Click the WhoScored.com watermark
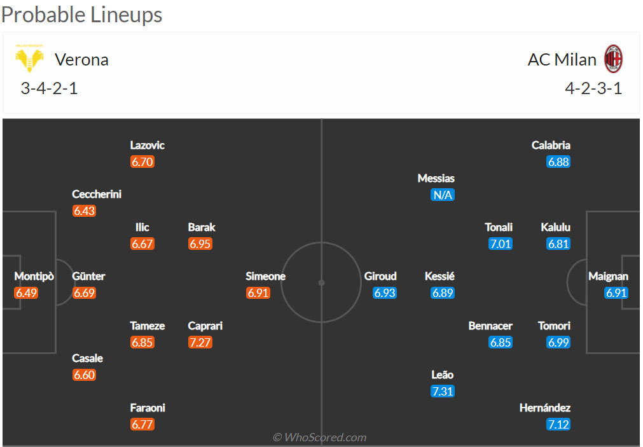Screen dimensions: 643x447 320,437
